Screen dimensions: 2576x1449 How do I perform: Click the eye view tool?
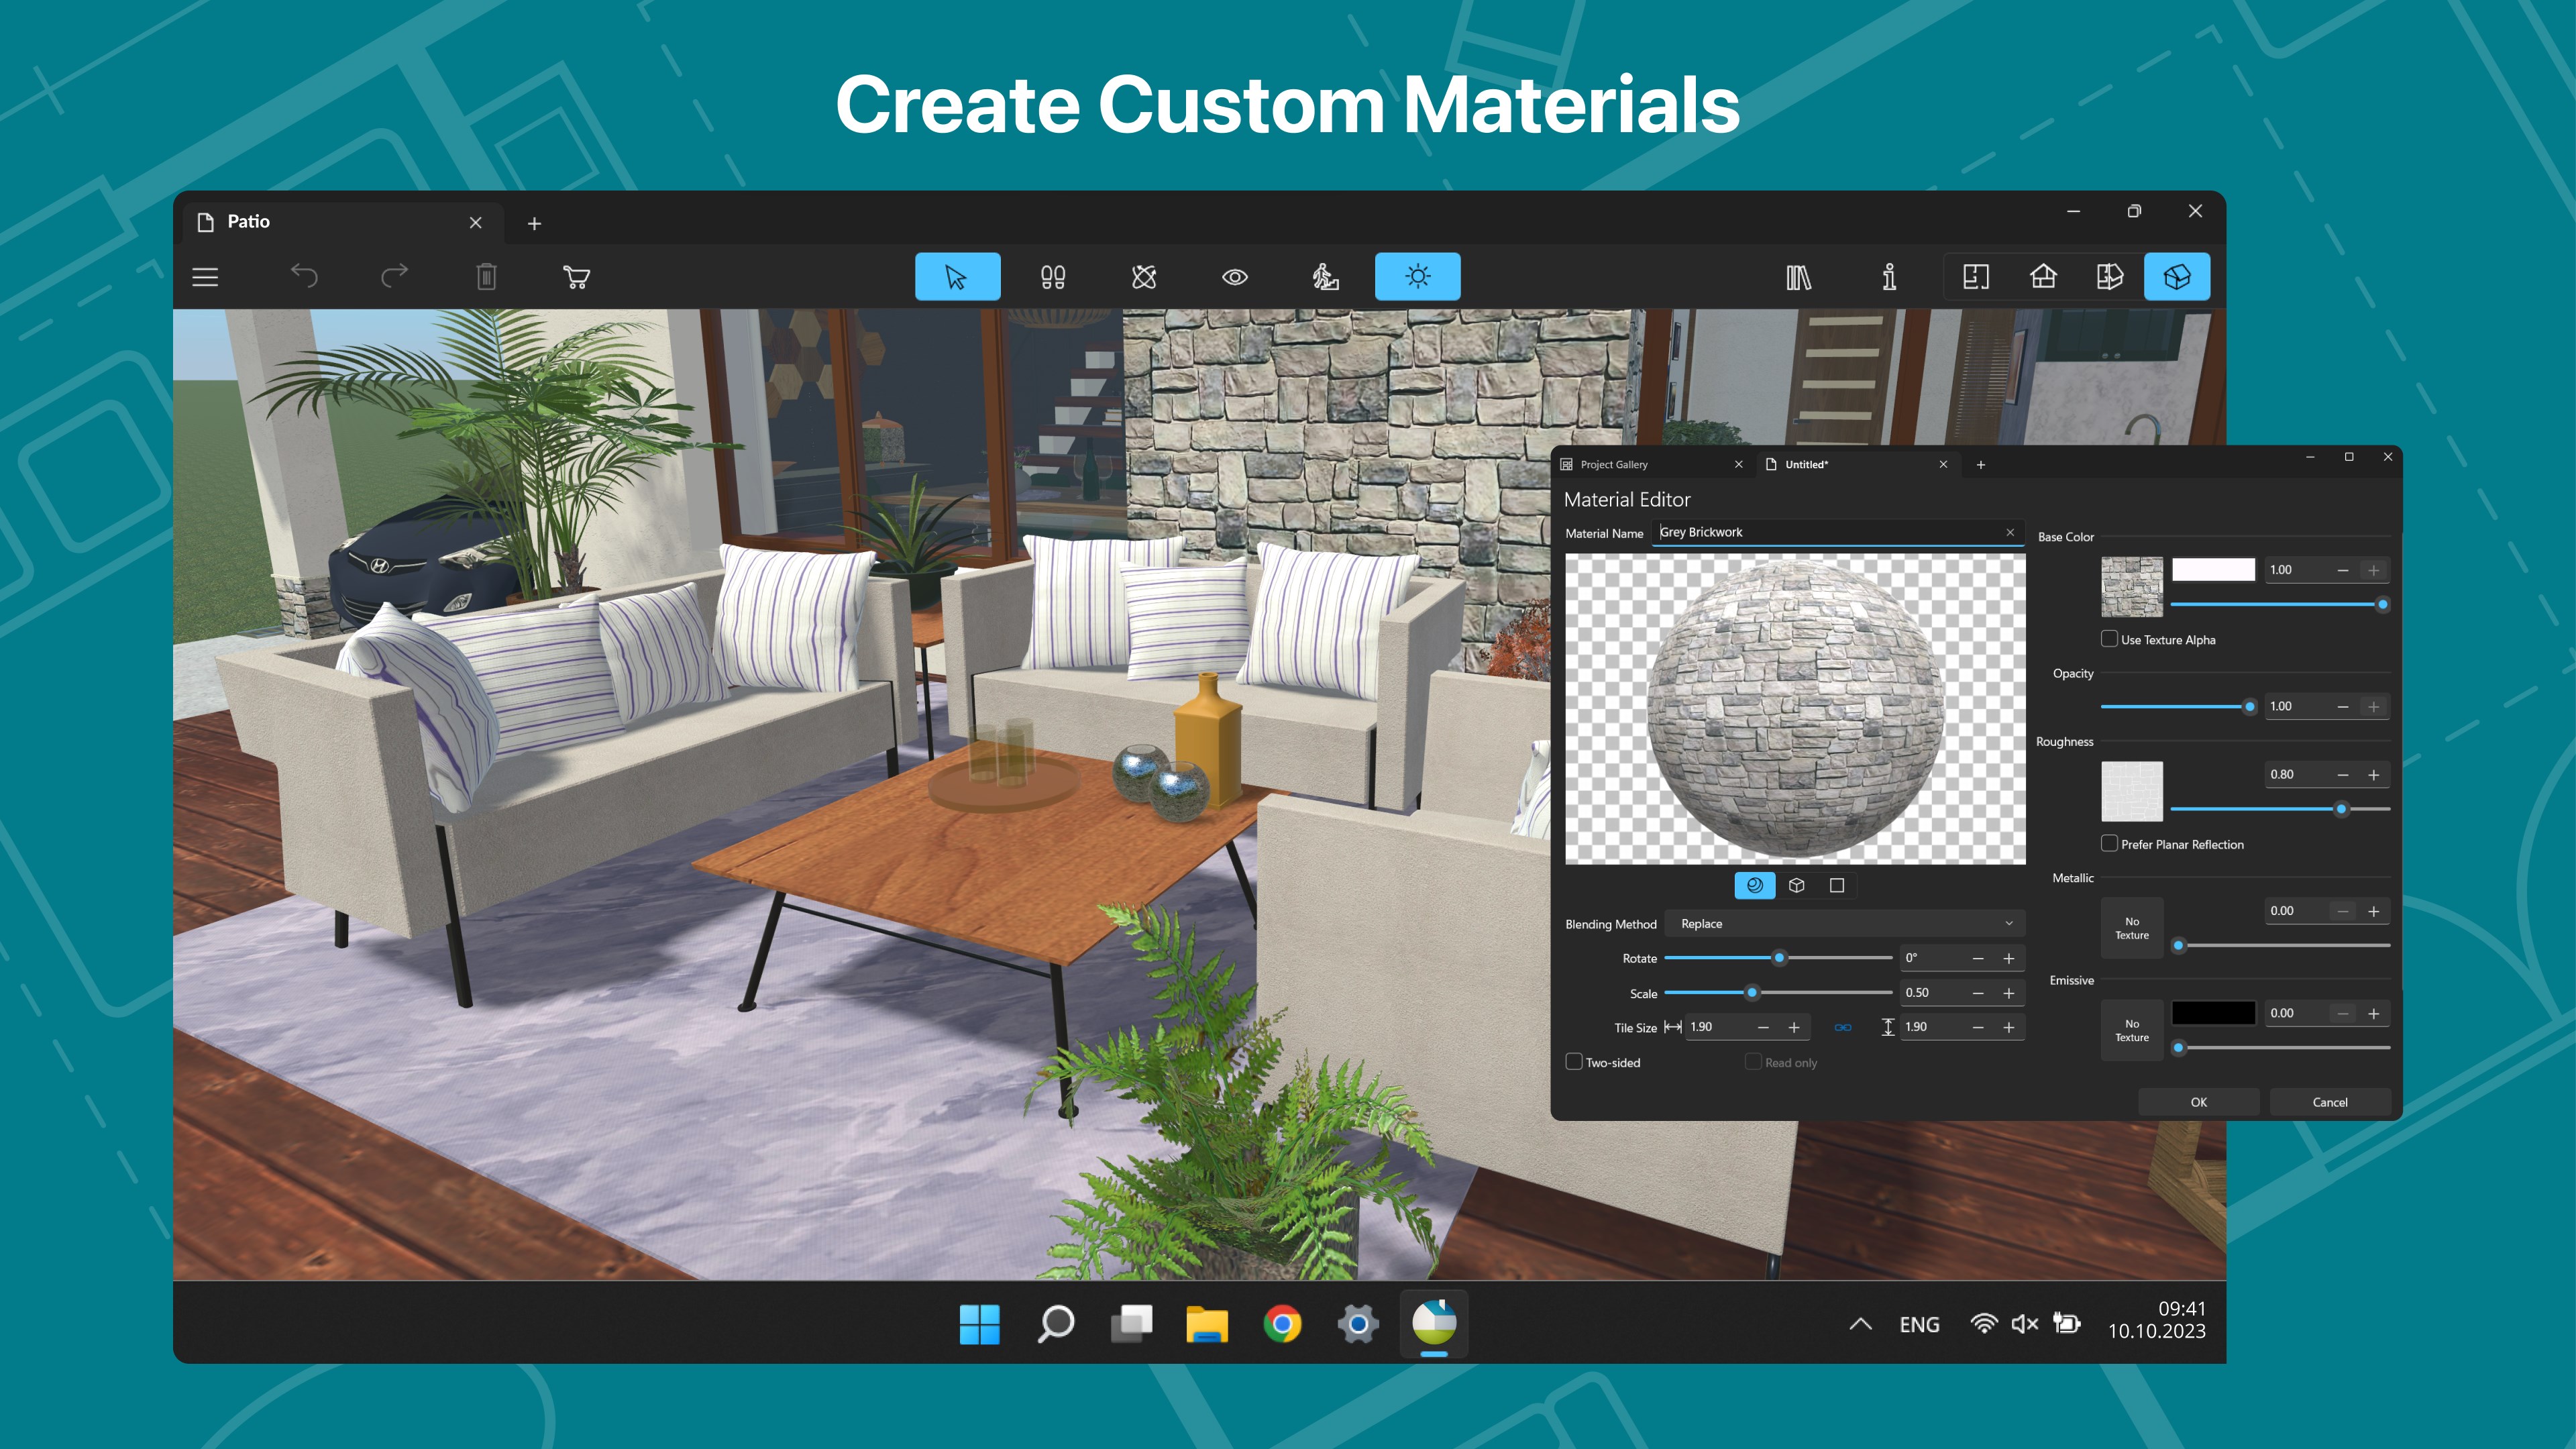(x=1236, y=277)
